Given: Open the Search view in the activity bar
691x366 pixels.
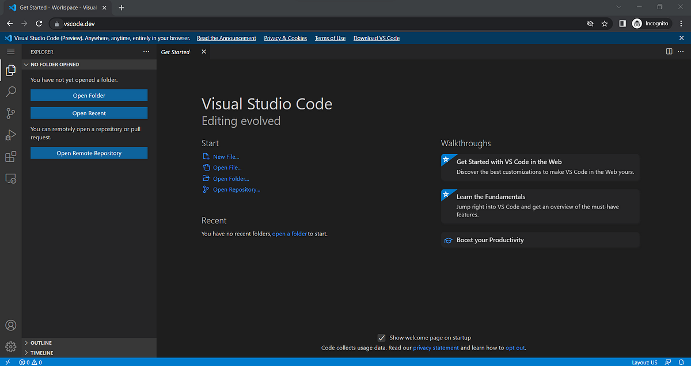Looking at the screenshot, I should coord(10,91).
